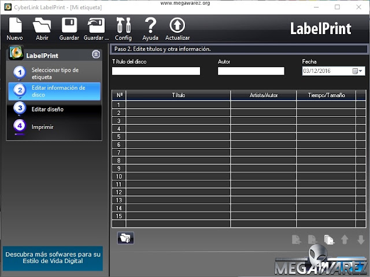370x277 pixels.
Task: Click the LabelPrint disc icon in sidebar
Action: point(16,53)
